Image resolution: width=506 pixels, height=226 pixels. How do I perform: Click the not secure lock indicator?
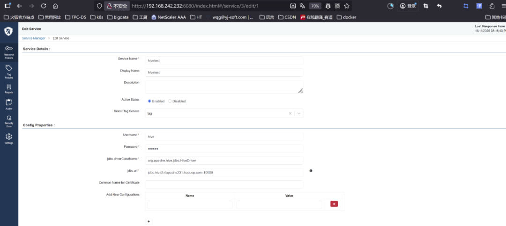117,6
